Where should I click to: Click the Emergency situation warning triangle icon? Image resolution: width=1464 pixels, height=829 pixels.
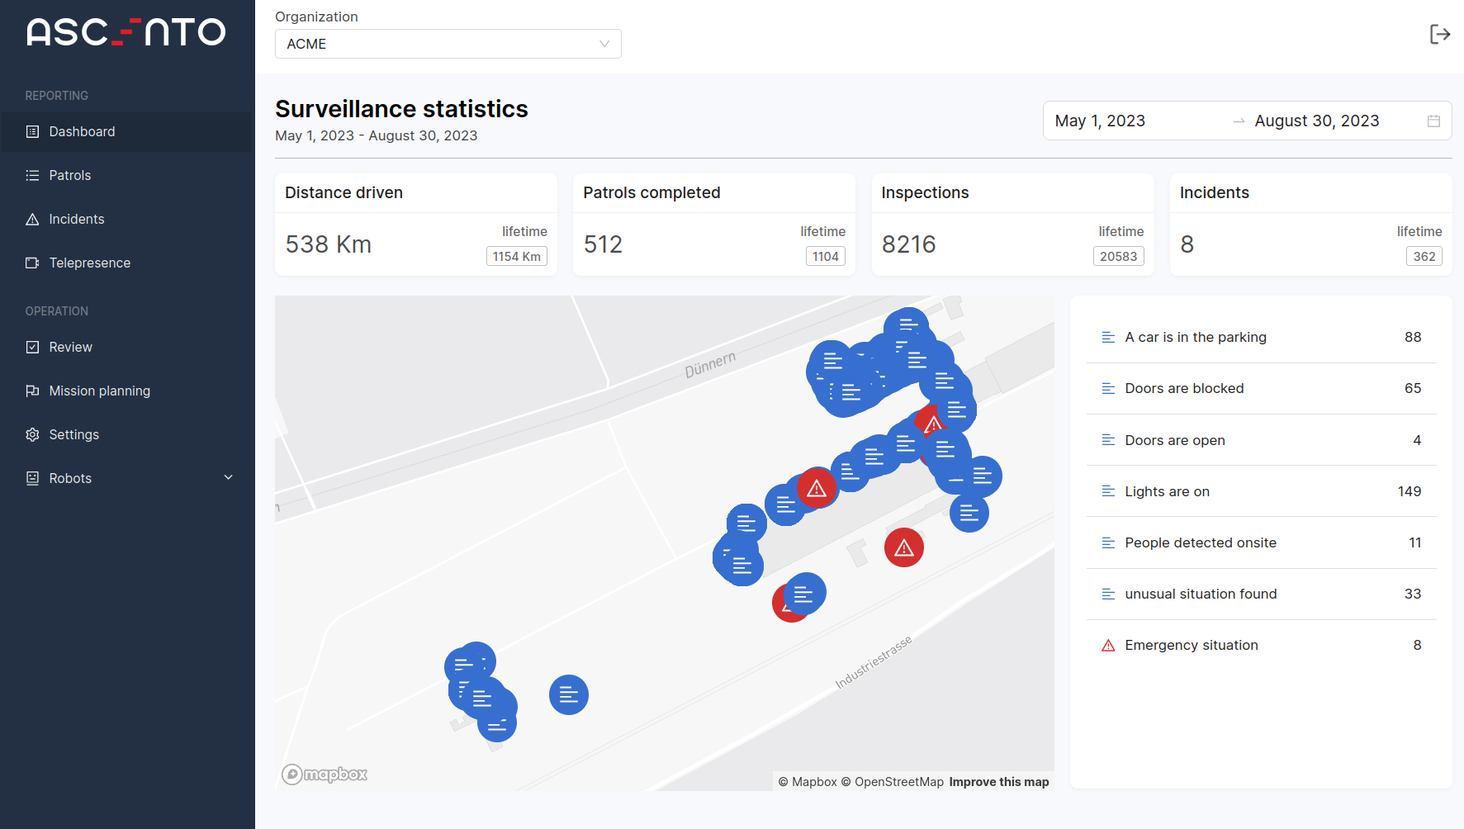tap(1108, 646)
